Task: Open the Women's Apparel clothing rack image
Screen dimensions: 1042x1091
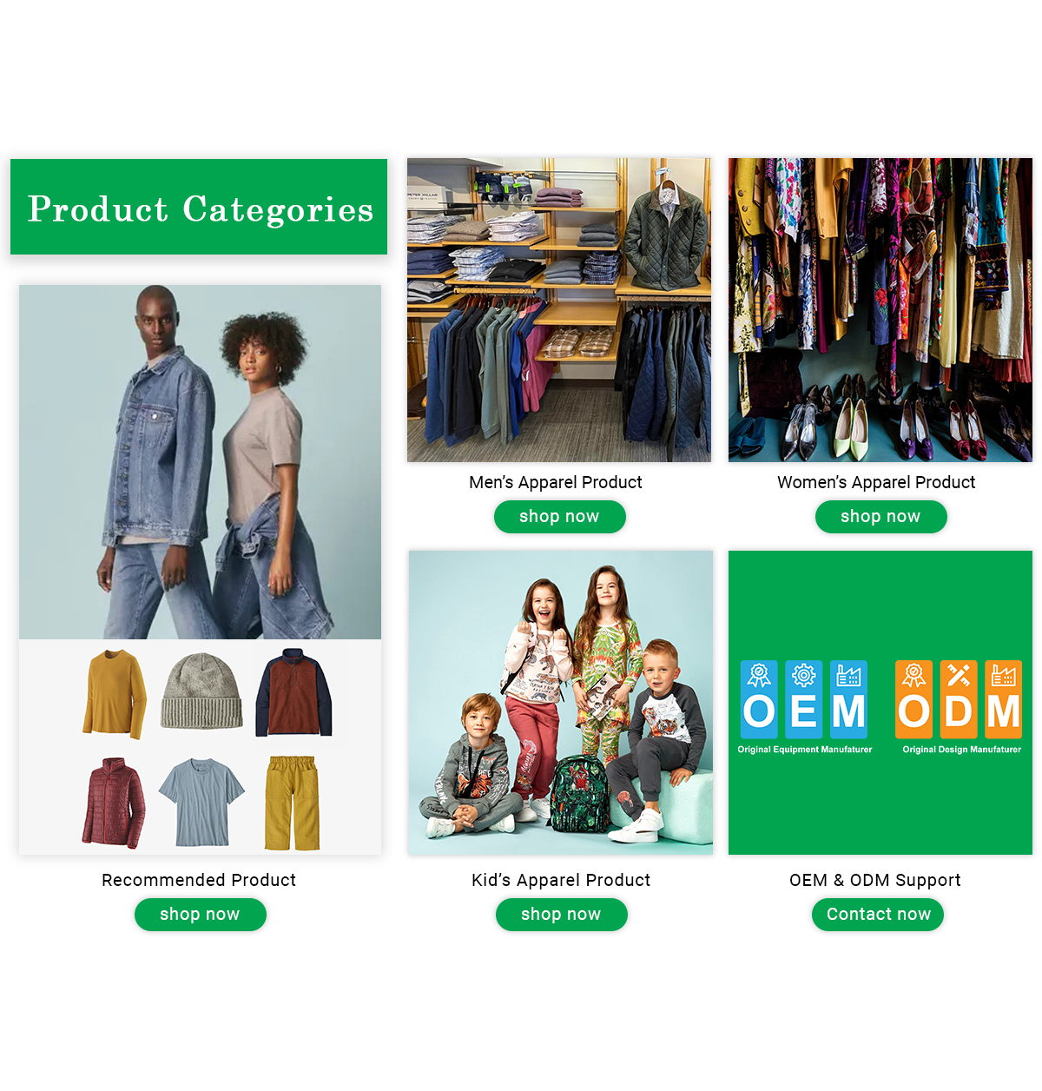Action: click(x=880, y=310)
